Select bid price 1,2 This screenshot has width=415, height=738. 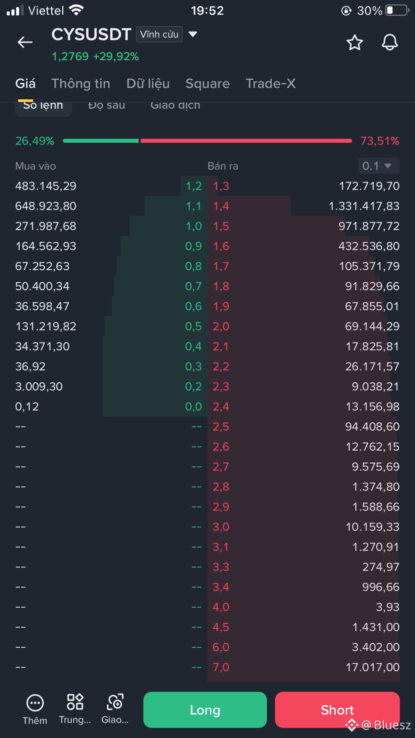(x=193, y=186)
